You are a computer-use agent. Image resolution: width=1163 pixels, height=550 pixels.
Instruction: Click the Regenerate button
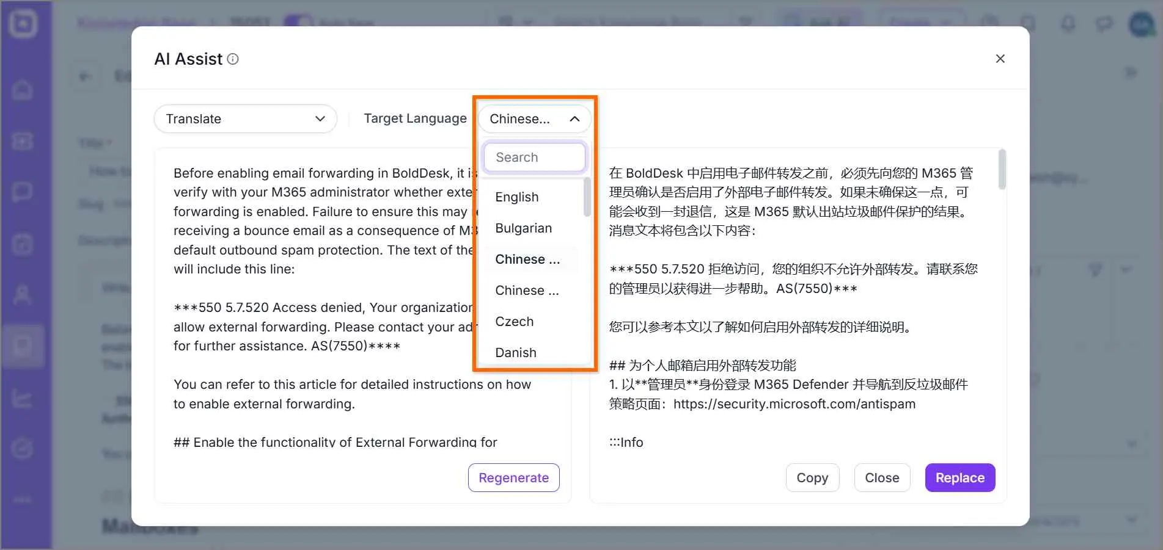point(514,478)
